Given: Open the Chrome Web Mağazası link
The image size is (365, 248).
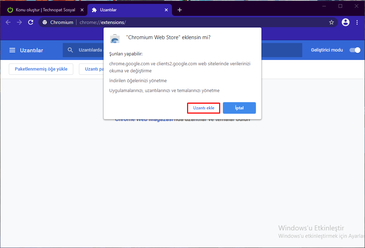Looking at the screenshot, I should click(144, 119).
